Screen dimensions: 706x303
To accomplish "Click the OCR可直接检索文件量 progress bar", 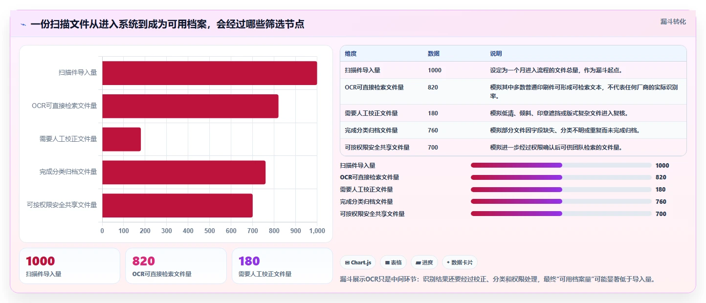I will (x=561, y=177).
